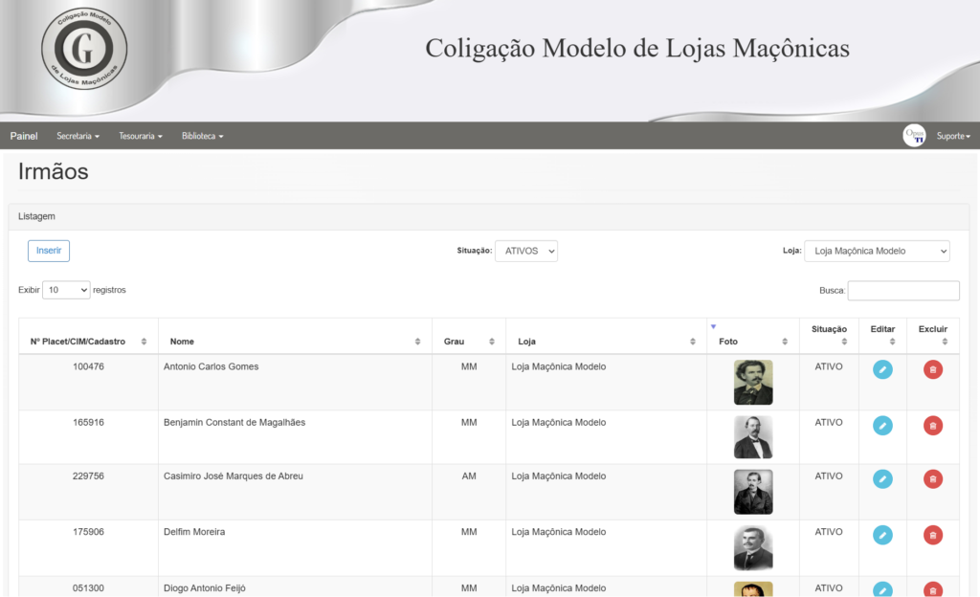The width and height of the screenshot is (980, 597).
Task: Click the Coligação Modelo G logo
Action: coord(84,48)
